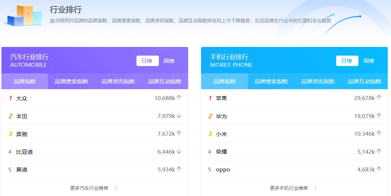This screenshot has height=196, width=391.
Task: Click the 汽车行业排行 card title
Action: pos(30,57)
